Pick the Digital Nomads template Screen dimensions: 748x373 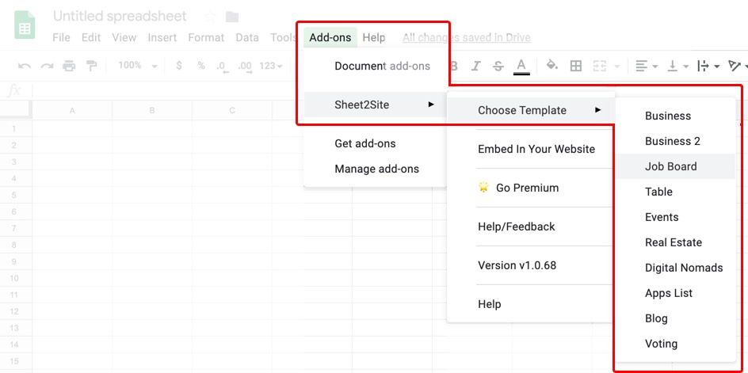(x=684, y=268)
